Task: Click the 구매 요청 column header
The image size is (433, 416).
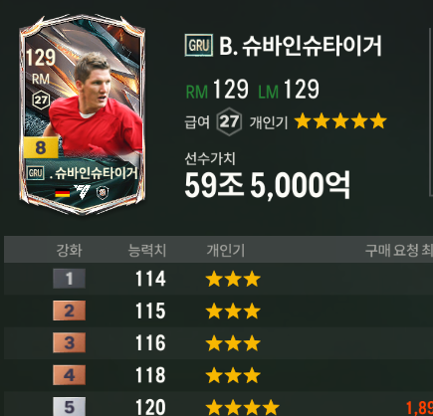Action: point(399,250)
